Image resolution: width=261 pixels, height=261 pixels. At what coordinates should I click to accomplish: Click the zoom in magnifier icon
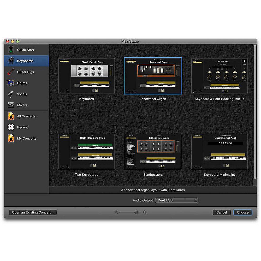coord(145,212)
